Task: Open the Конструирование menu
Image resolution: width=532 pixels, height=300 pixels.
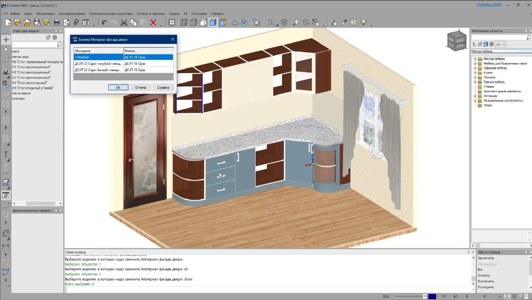Action: [72, 14]
